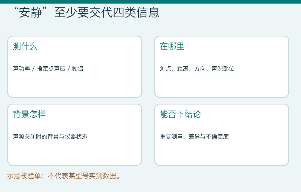The width and height of the screenshot is (301, 192).
Task: Select the 在哪里 card heading
Action: (x=172, y=46)
